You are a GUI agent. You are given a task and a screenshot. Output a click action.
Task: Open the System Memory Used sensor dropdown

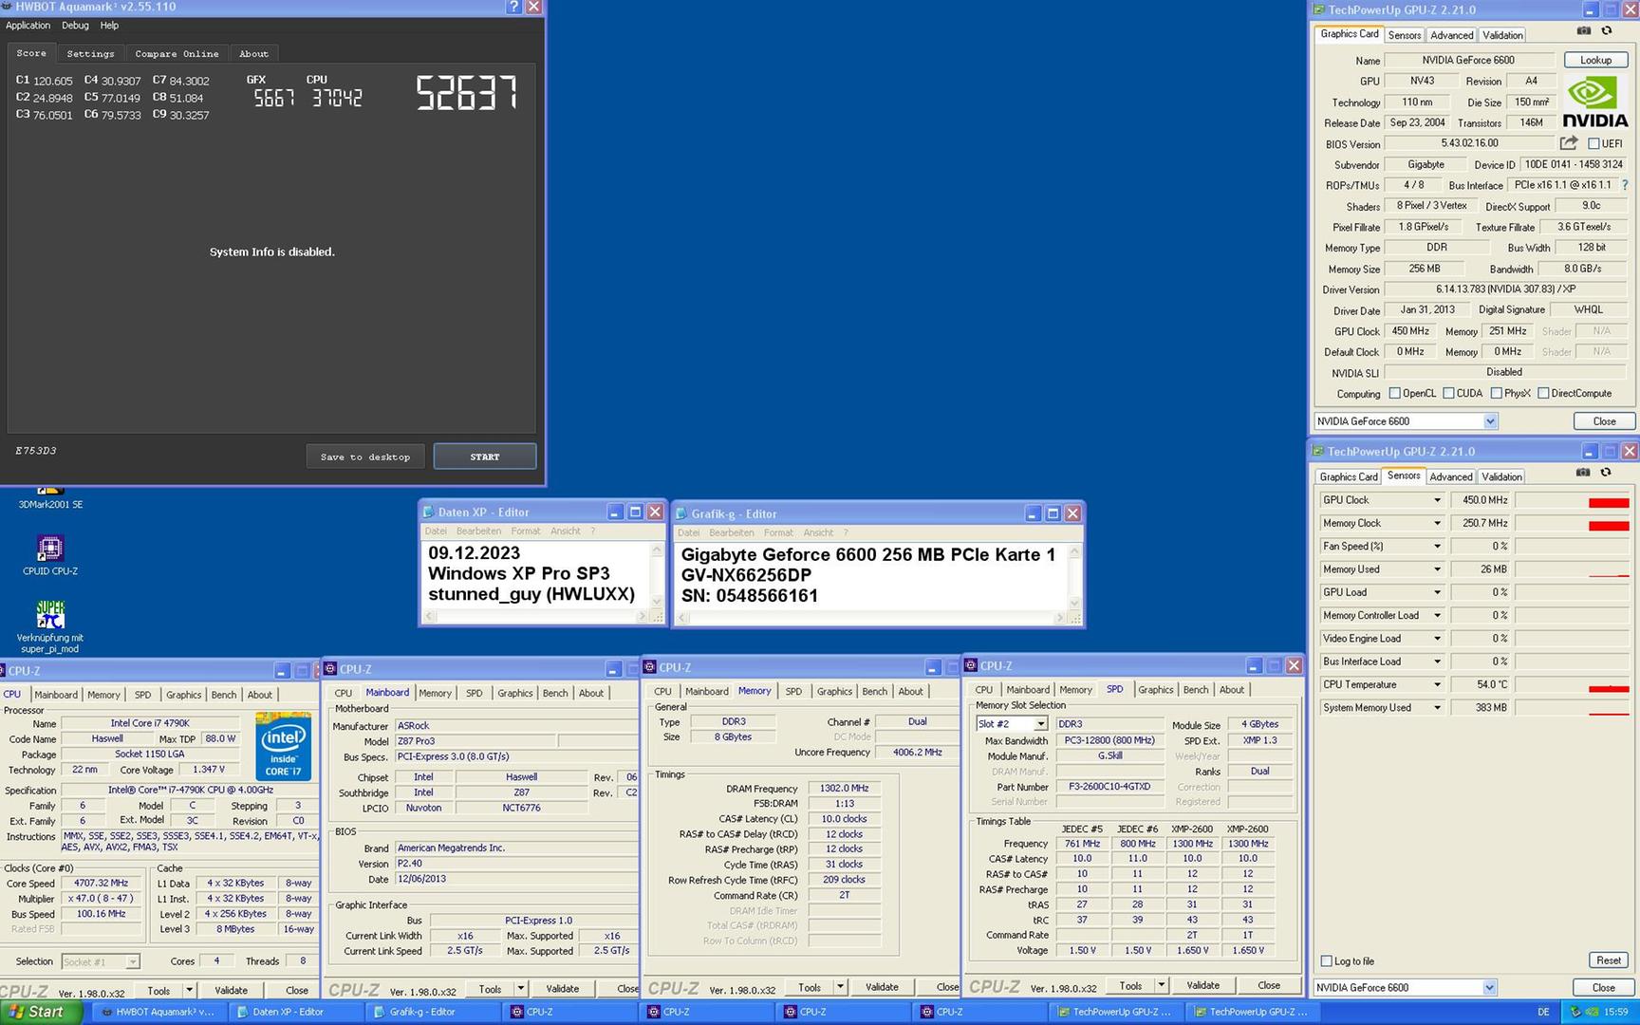point(1436,708)
